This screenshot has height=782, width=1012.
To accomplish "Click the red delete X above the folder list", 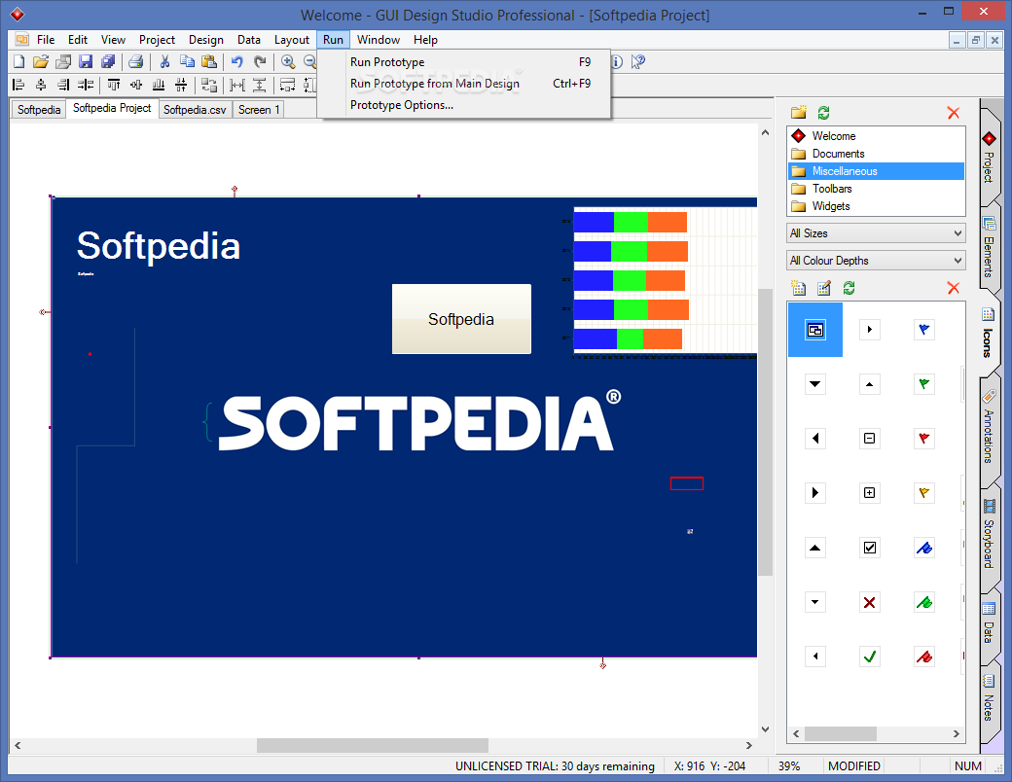I will coord(953,113).
